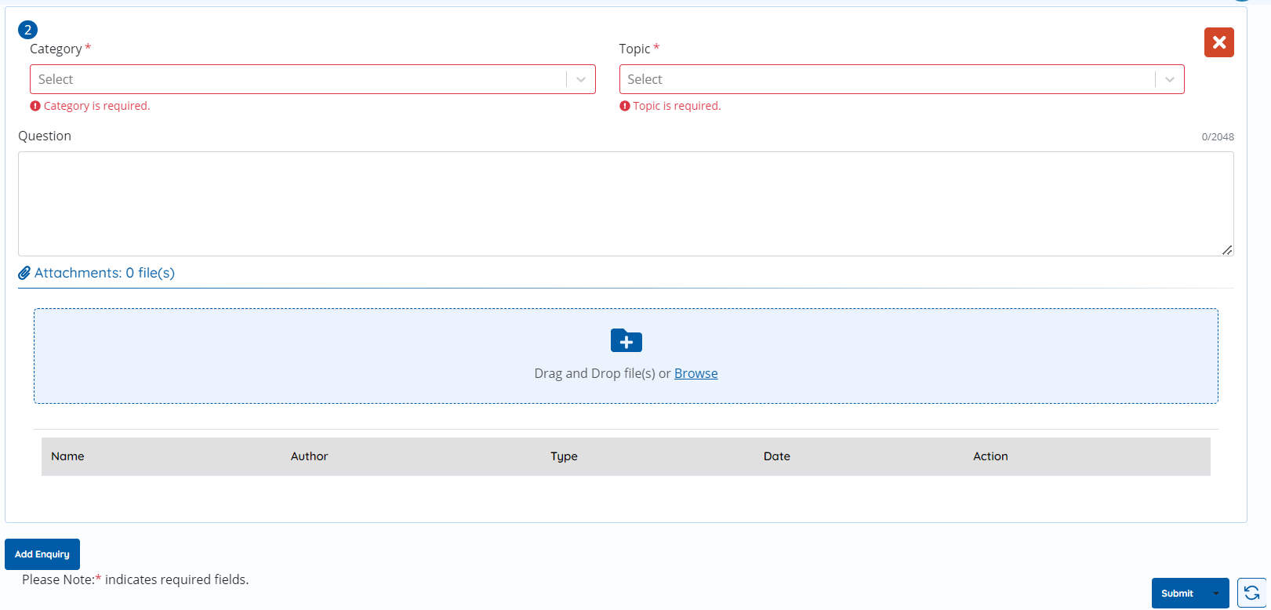Click the Submit button
1271x610 pixels.
coord(1177,594)
